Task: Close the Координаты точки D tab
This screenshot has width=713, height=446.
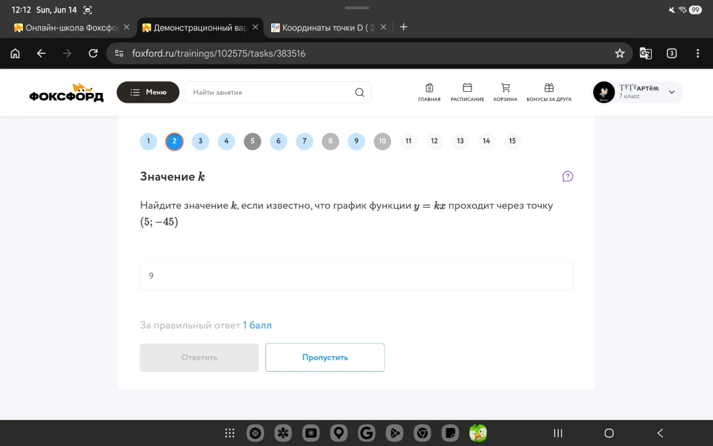Action: [x=383, y=27]
